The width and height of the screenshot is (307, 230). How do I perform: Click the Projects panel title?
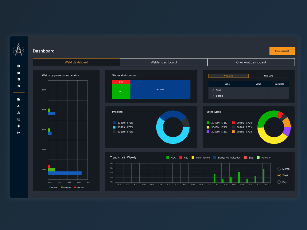point(117,112)
